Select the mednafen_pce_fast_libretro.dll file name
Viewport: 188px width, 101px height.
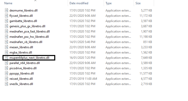29,31
